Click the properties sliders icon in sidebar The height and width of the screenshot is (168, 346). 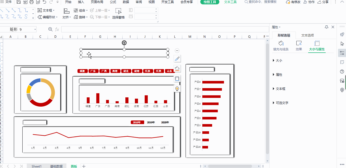click(x=342, y=53)
